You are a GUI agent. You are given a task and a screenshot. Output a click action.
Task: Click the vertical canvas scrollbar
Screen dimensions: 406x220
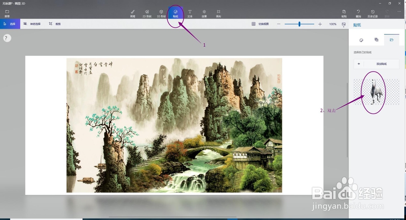(x=347, y=120)
